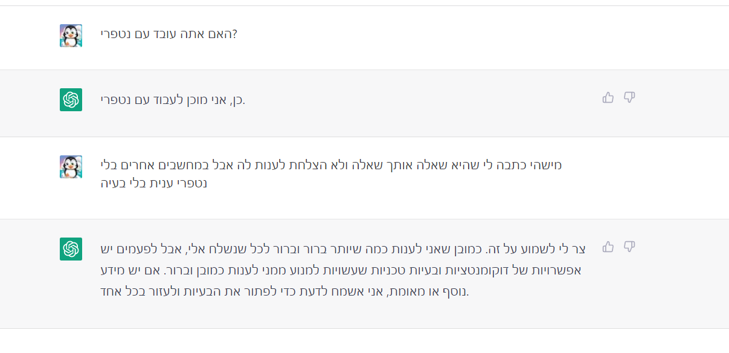Thumbs down the "כן, אני מוכן לעבוד" reply
729x353 pixels.
[x=629, y=97]
